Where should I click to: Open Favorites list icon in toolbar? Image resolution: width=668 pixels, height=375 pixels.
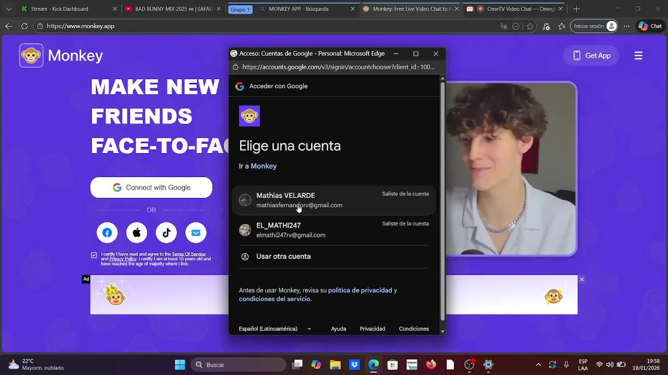[x=562, y=26]
